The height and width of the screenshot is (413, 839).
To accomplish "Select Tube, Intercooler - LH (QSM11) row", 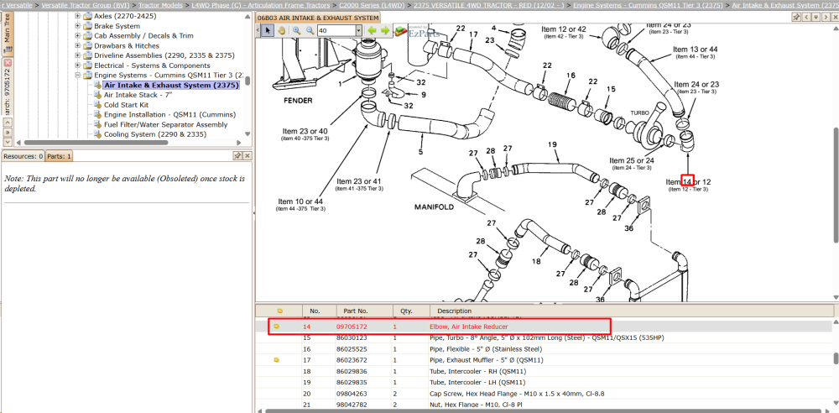I will [x=545, y=383].
